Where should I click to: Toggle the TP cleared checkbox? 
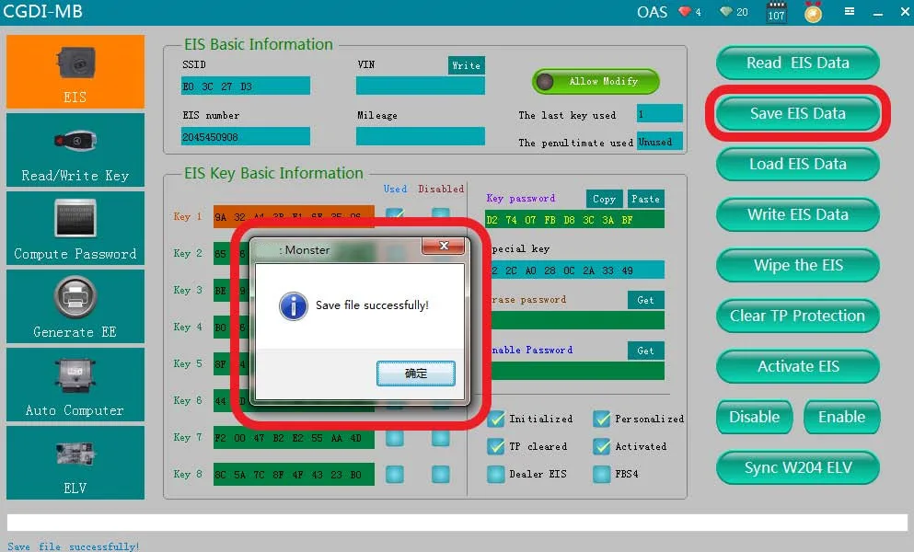tap(496, 446)
